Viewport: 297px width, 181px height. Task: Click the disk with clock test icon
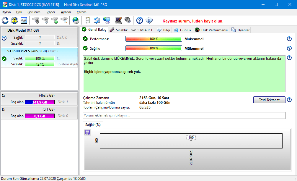[45, 20]
